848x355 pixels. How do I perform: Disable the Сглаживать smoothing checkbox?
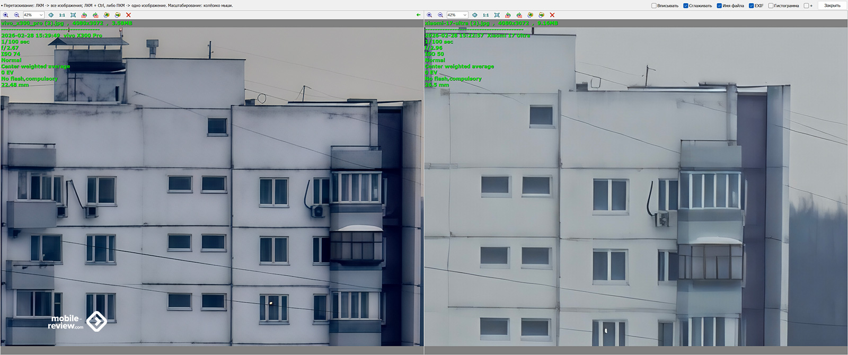686,6
